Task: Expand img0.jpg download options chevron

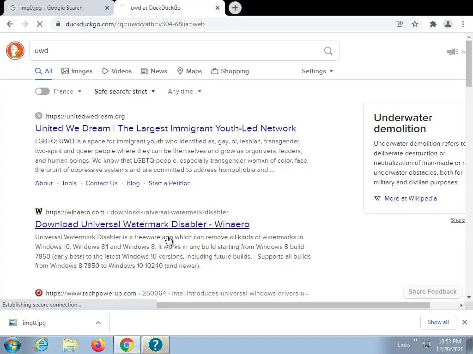Action: [98, 323]
